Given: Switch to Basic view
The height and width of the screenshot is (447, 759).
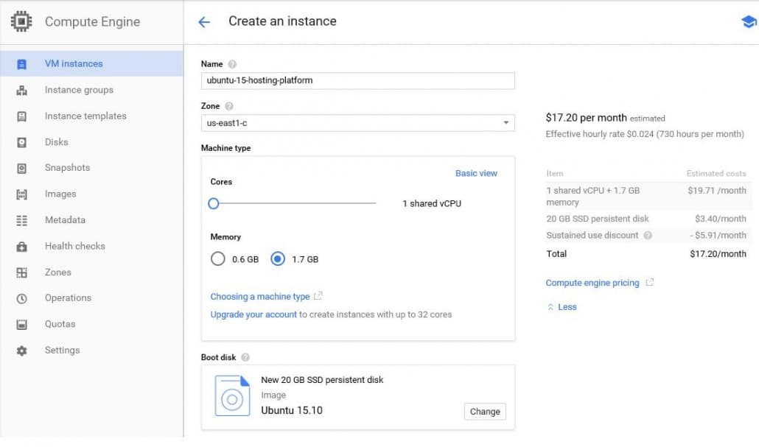Looking at the screenshot, I should [476, 173].
